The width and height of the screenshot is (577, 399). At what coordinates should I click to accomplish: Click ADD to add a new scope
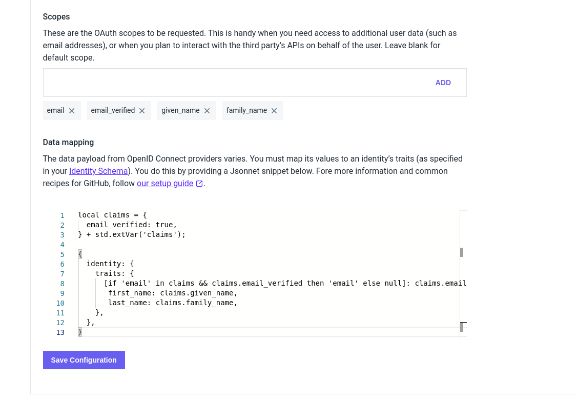443,83
